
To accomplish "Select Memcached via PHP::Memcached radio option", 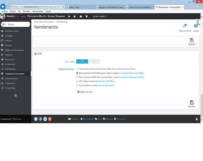I will point(77,77).
